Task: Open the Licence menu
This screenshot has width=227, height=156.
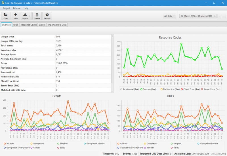Action: coord(17,8)
